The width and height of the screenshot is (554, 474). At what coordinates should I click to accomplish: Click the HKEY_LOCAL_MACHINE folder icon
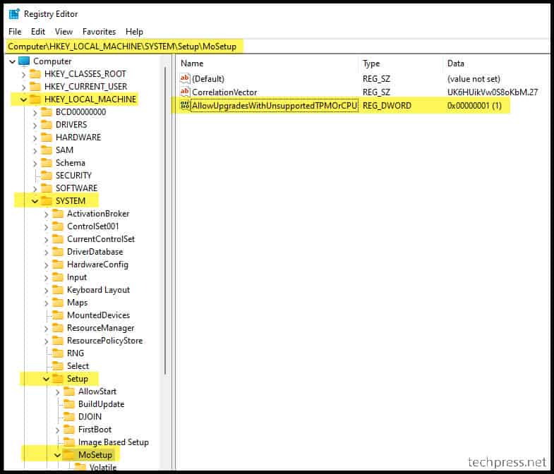[35, 99]
